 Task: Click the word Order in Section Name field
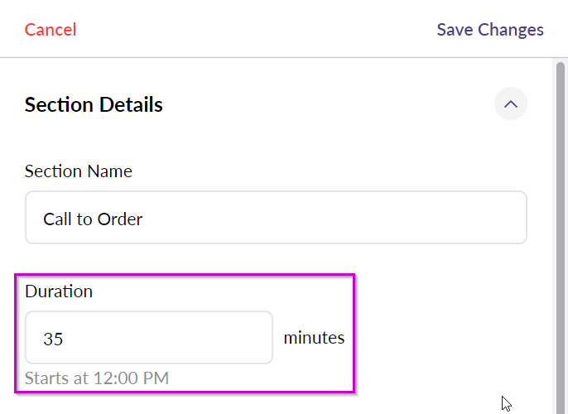(x=120, y=219)
